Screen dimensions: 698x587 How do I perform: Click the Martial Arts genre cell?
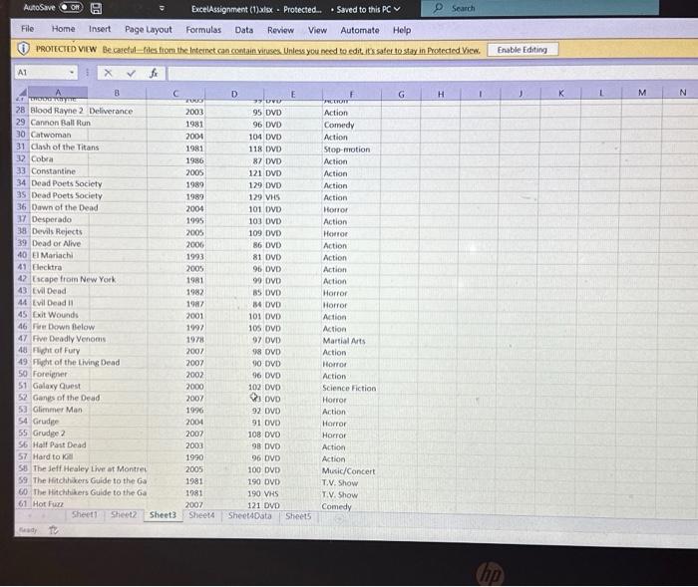(x=351, y=341)
